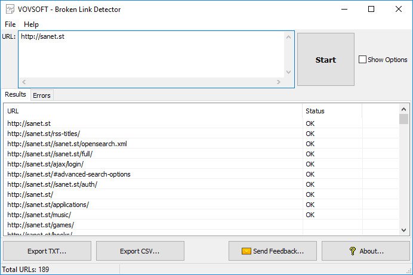Select the http://sanet.st//sanet.st/full/ row

pos(202,154)
